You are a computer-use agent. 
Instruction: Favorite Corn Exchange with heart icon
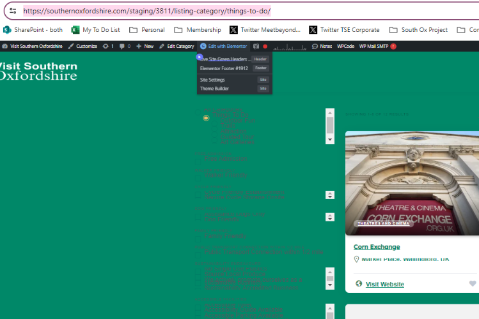pos(473,284)
